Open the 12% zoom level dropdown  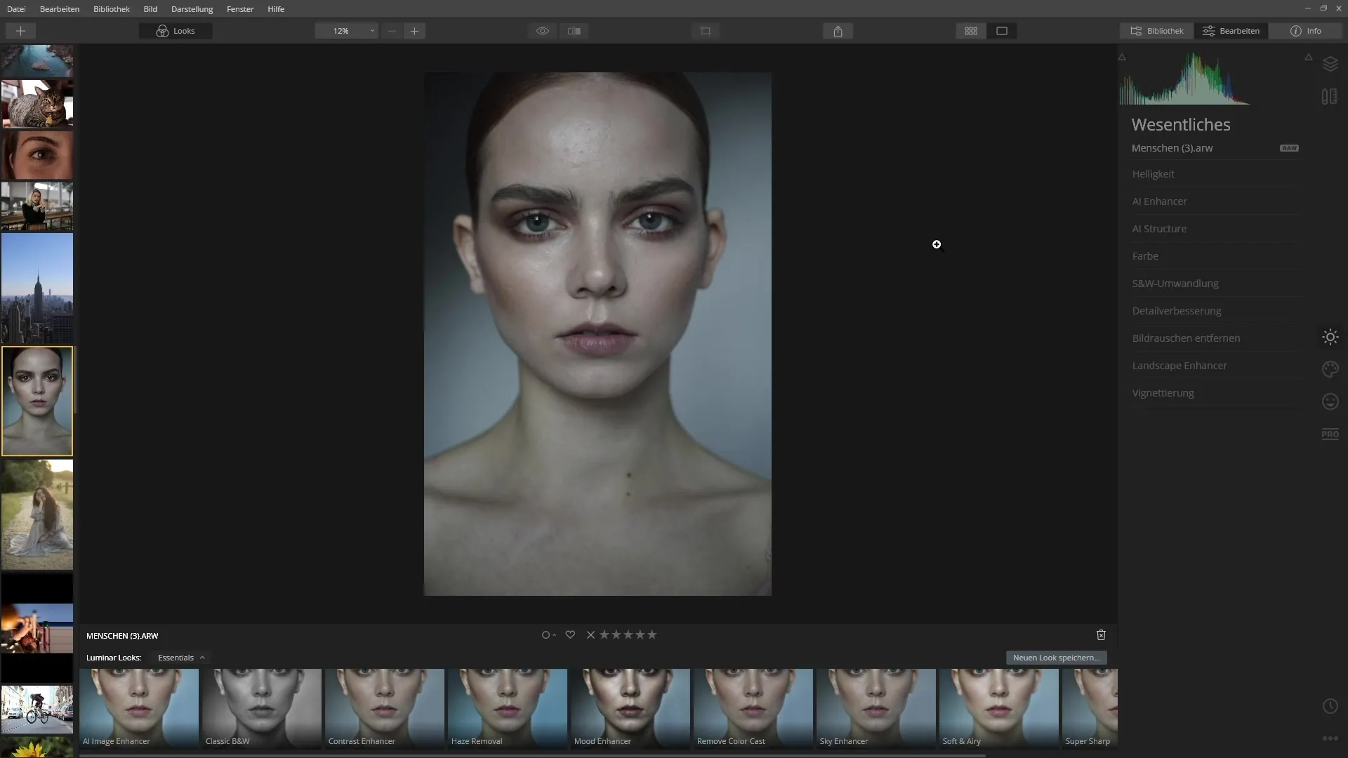[x=347, y=31]
